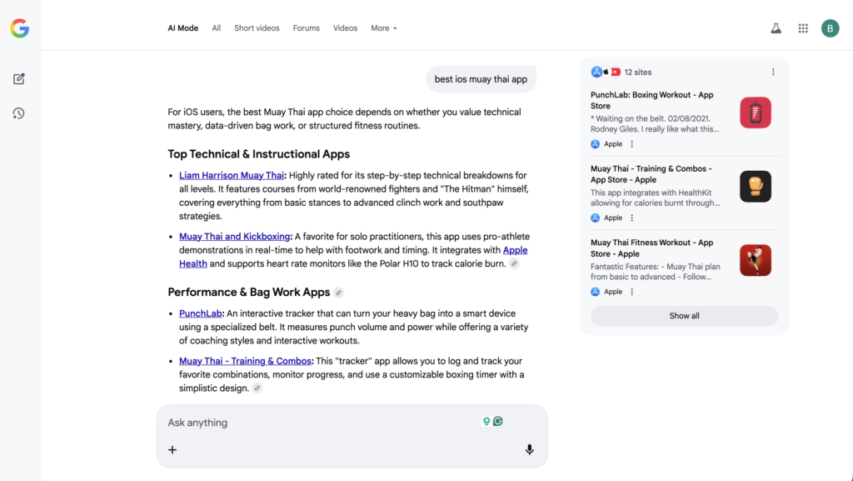Select the Short videos tab
Viewport: 853px width, 481px height.
pos(257,28)
